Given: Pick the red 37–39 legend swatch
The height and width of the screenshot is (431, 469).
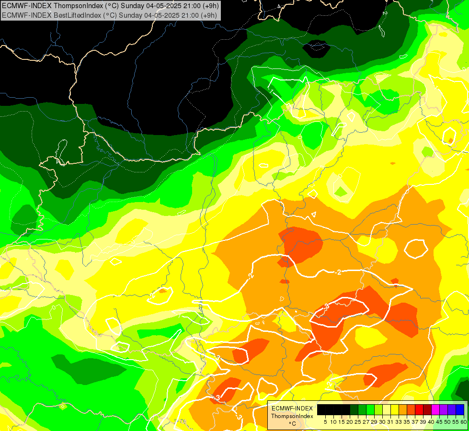Looking at the screenshot, I should 419,409.
